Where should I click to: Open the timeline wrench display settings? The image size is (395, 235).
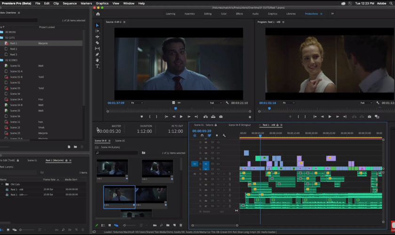click(x=224, y=135)
